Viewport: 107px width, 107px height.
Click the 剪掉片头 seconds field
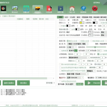pyautogui.click(x=79, y=61)
